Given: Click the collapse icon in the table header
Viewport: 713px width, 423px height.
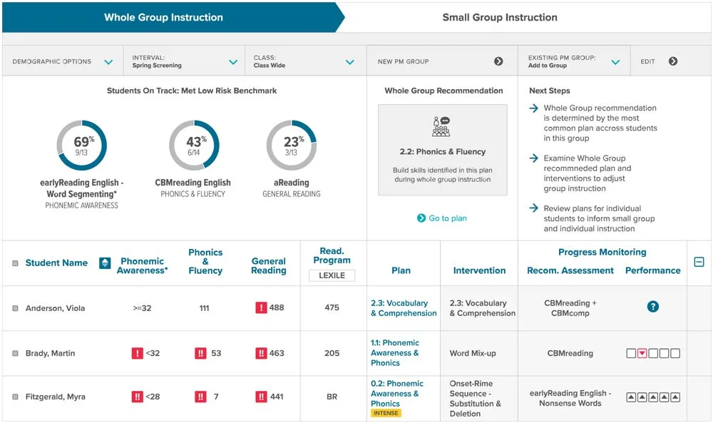Looking at the screenshot, I should (699, 263).
